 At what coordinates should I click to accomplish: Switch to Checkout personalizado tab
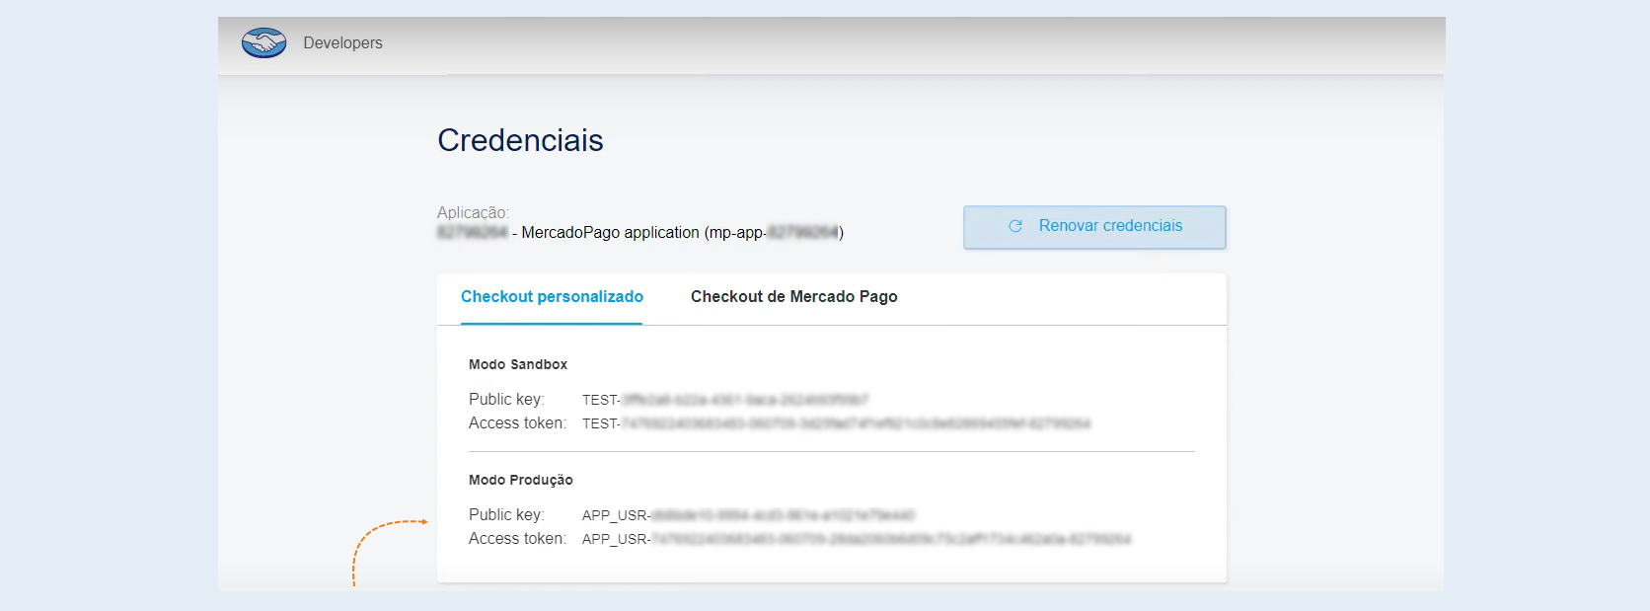tap(552, 297)
